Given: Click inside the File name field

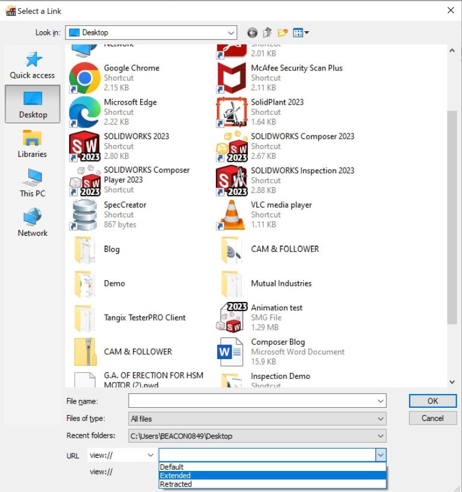Looking at the screenshot, I should (251, 401).
